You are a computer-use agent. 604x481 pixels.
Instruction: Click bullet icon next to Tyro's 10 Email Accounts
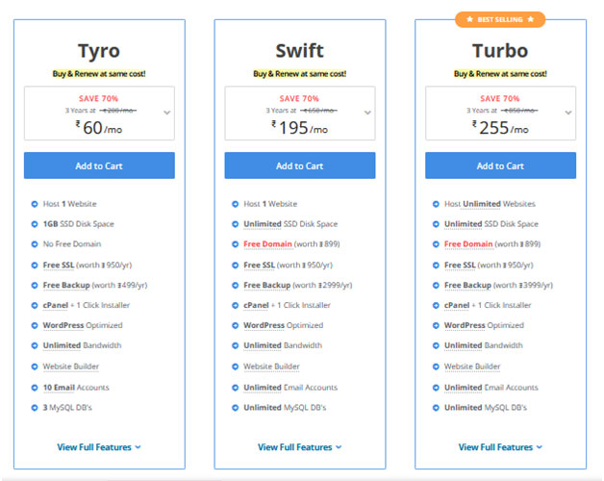pyautogui.click(x=35, y=388)
